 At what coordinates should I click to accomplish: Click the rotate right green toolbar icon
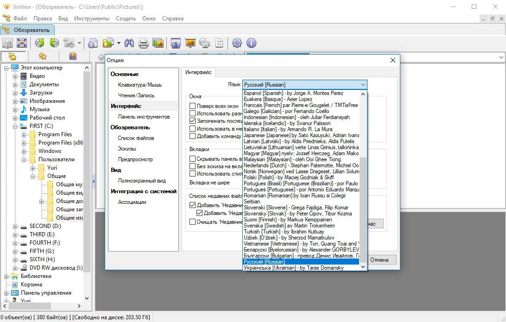pos(54,43)
